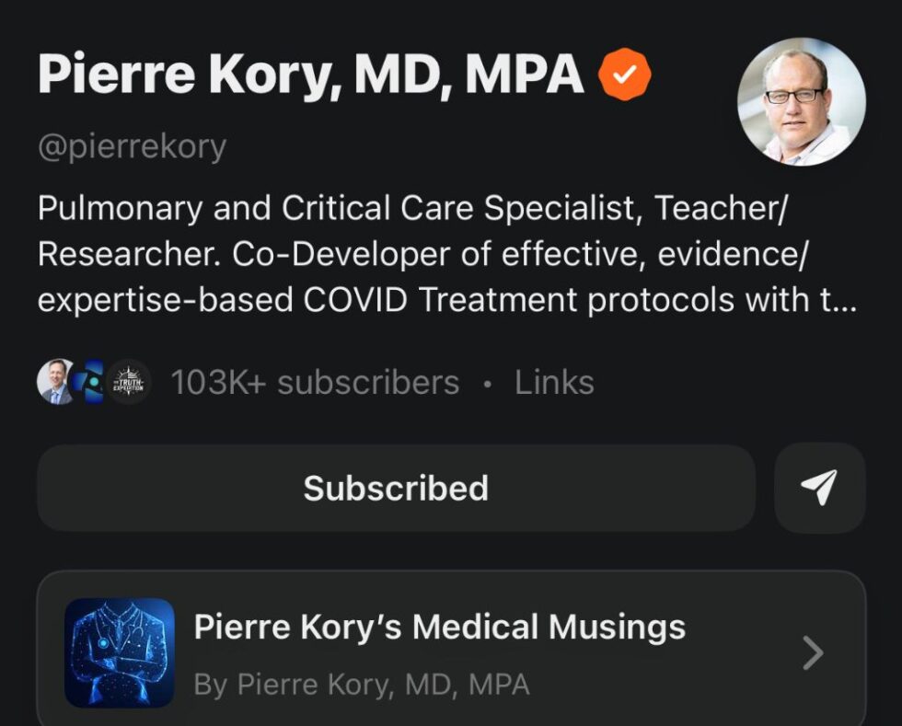Click the Truth Expedition avatar icon
902x726 pixels.
tap(129, 380)
